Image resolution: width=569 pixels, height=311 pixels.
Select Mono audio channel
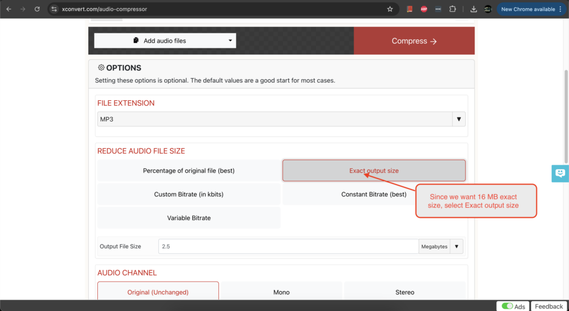pos(281,292)
